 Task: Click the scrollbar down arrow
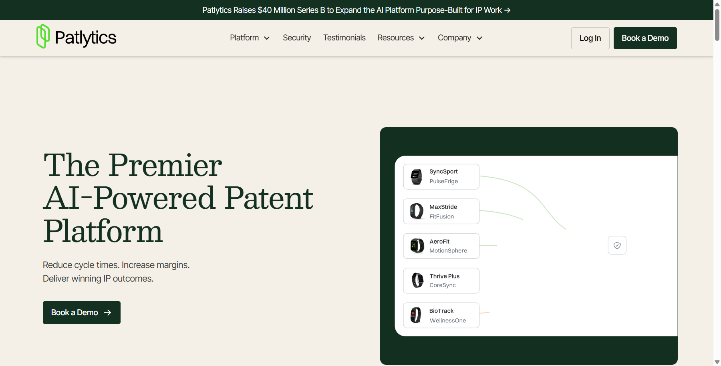[x=717, y=362]
